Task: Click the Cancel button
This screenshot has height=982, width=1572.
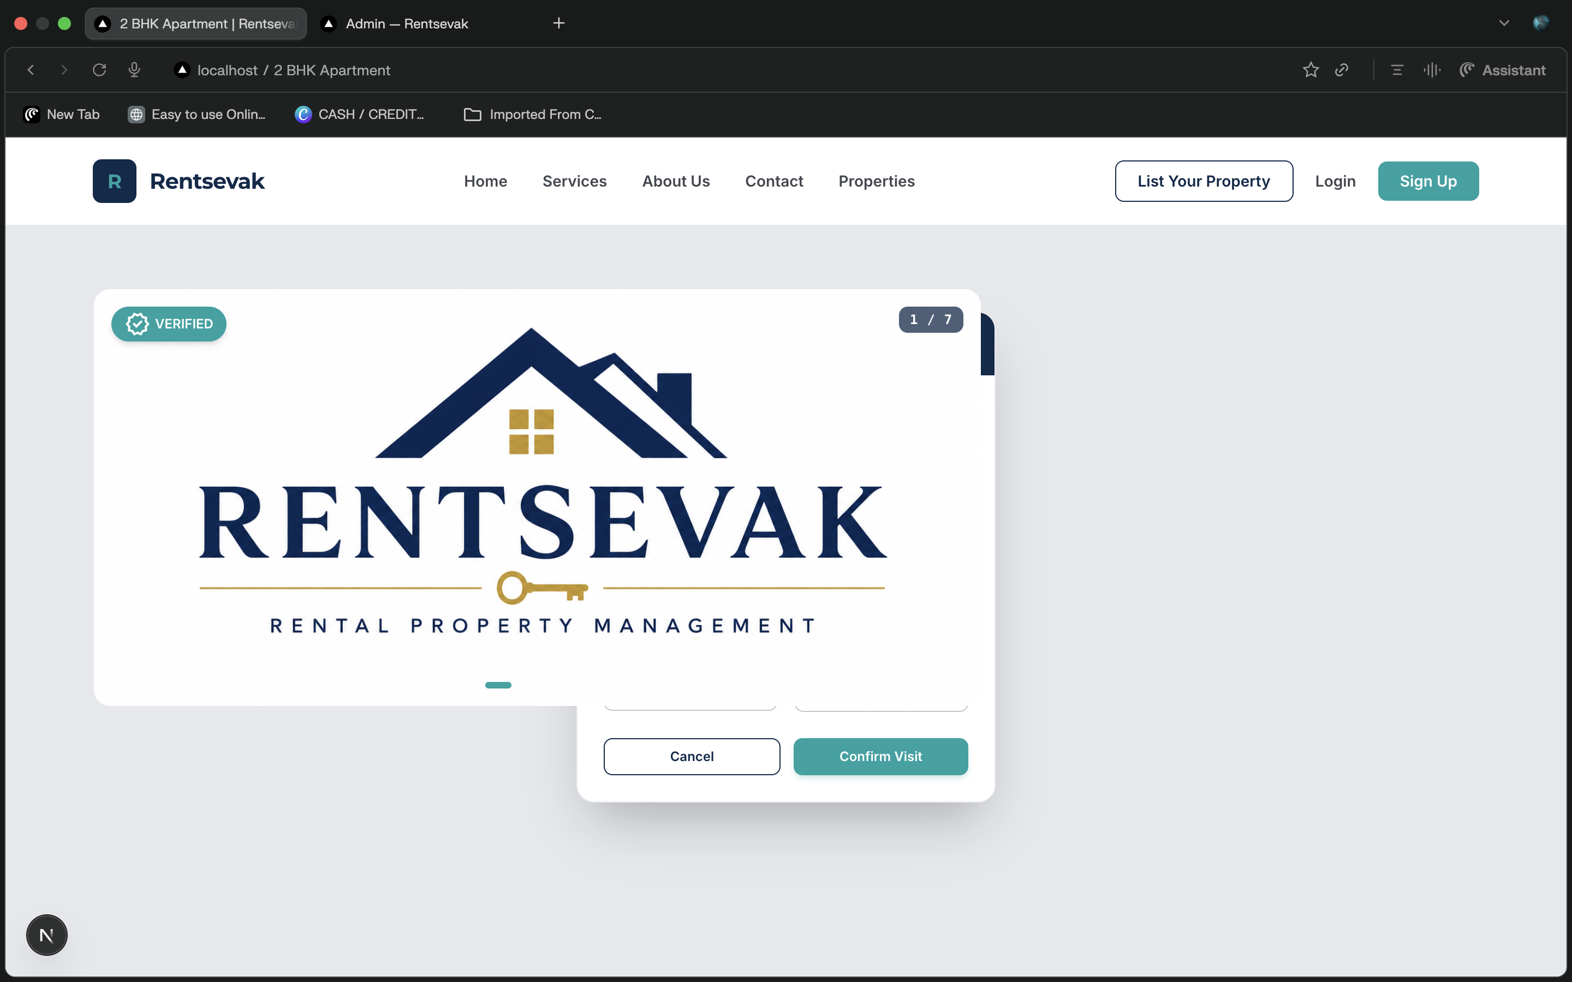Action: click(692, 757)
